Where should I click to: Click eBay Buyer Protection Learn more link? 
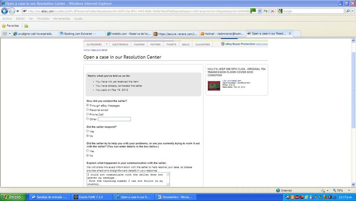point(262,44)
